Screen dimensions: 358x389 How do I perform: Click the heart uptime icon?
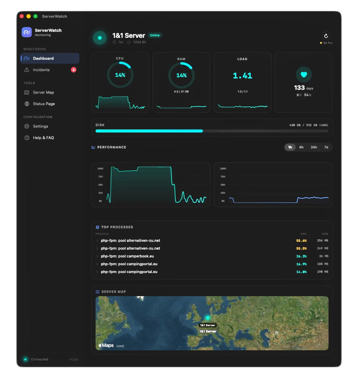pos(304,75)
